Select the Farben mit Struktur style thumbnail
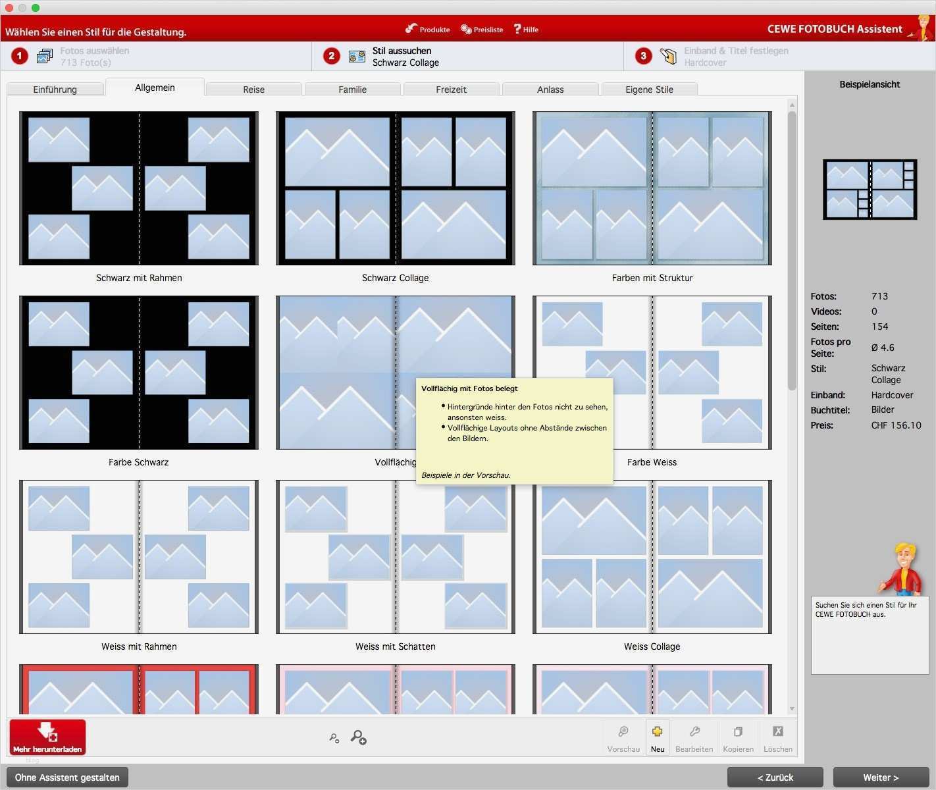The image size is (936, 790). pos(652,188)
